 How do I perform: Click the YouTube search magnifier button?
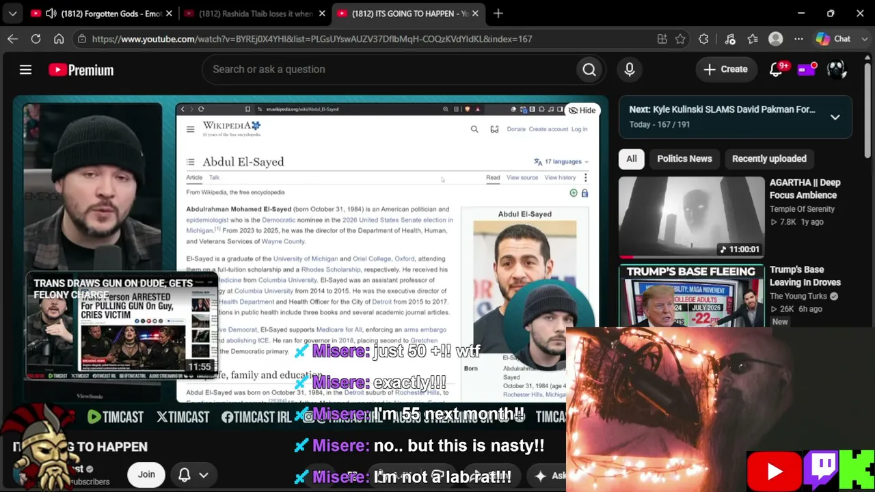click(x=589, y=69)
